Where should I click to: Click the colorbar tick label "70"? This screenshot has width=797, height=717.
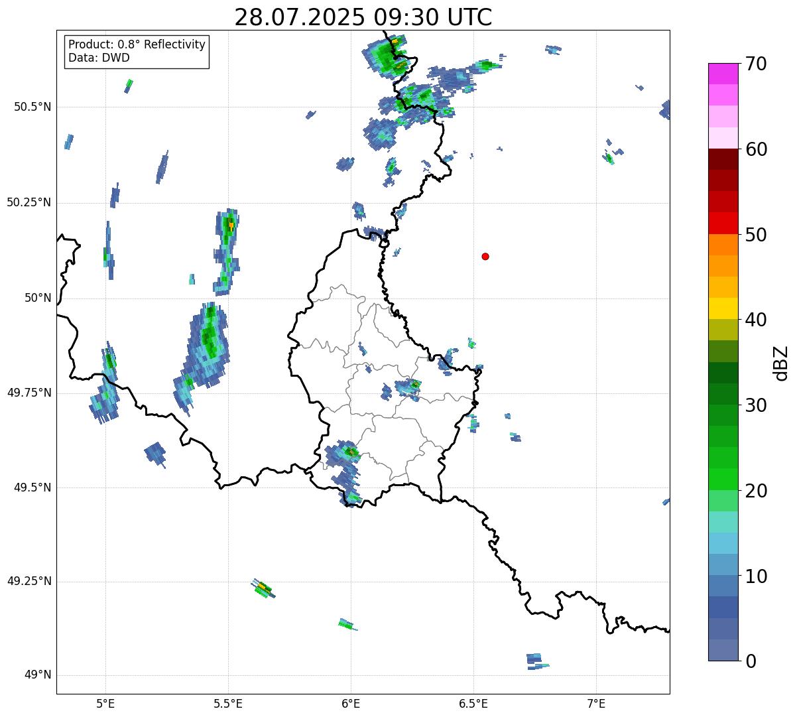tap(756, 64)
